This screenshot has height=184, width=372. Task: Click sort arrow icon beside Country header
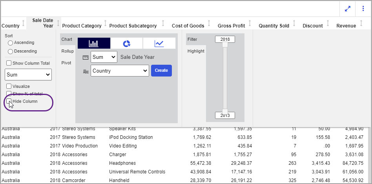click(x=23, y=24)
